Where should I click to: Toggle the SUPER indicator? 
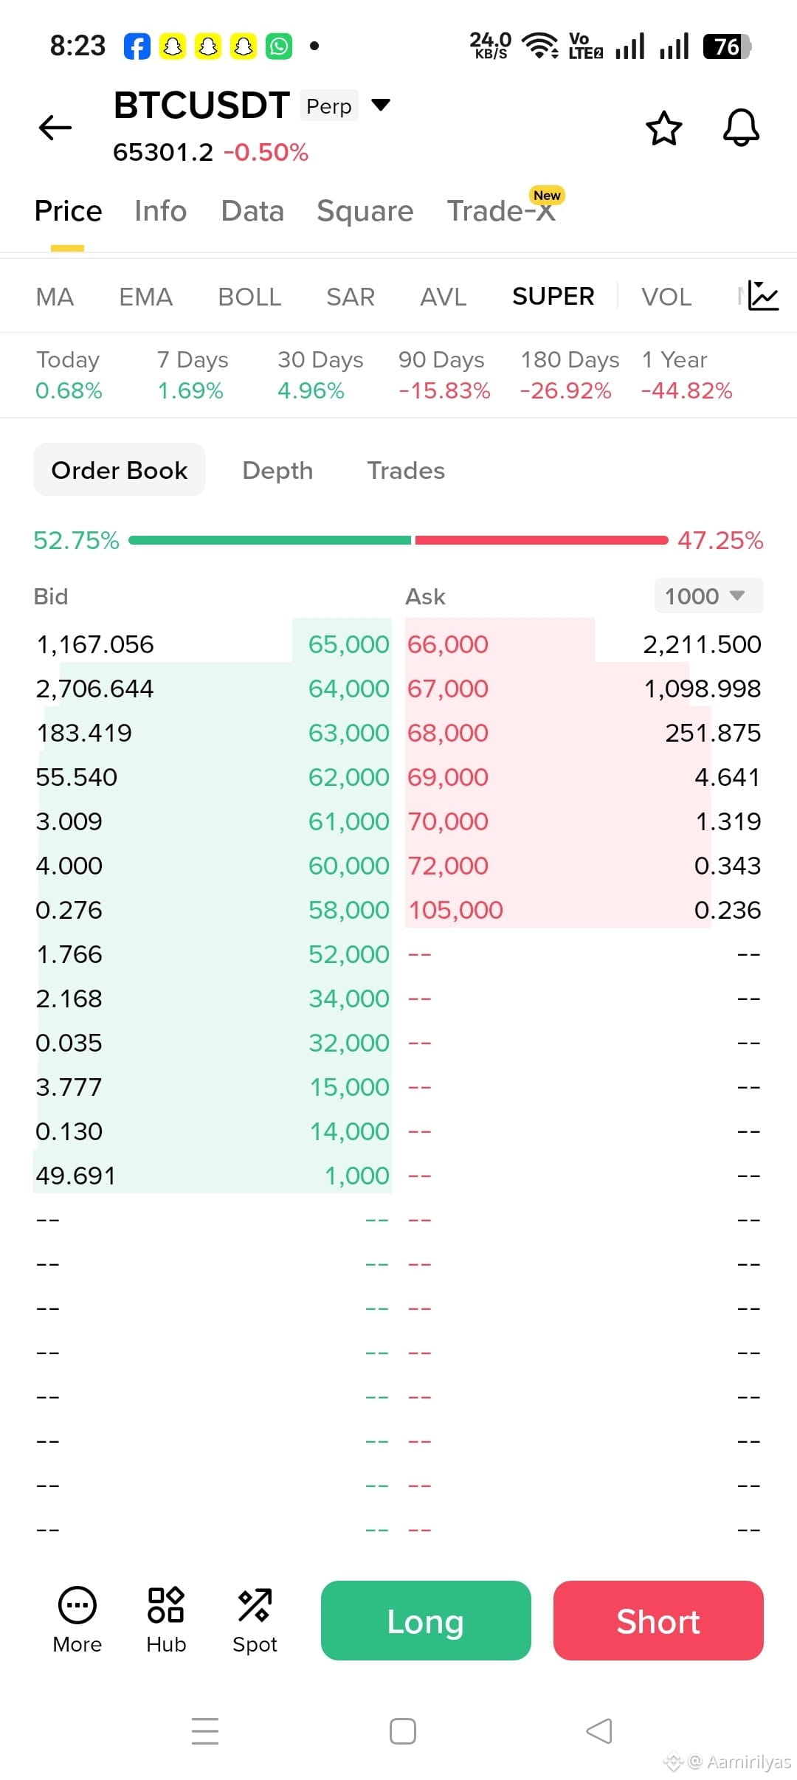[553, 297]
